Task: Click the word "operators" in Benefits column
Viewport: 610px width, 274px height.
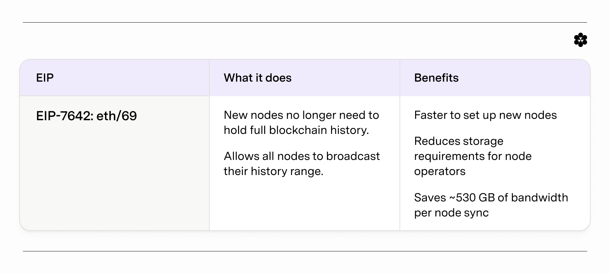Action: [x=439, y=171]
